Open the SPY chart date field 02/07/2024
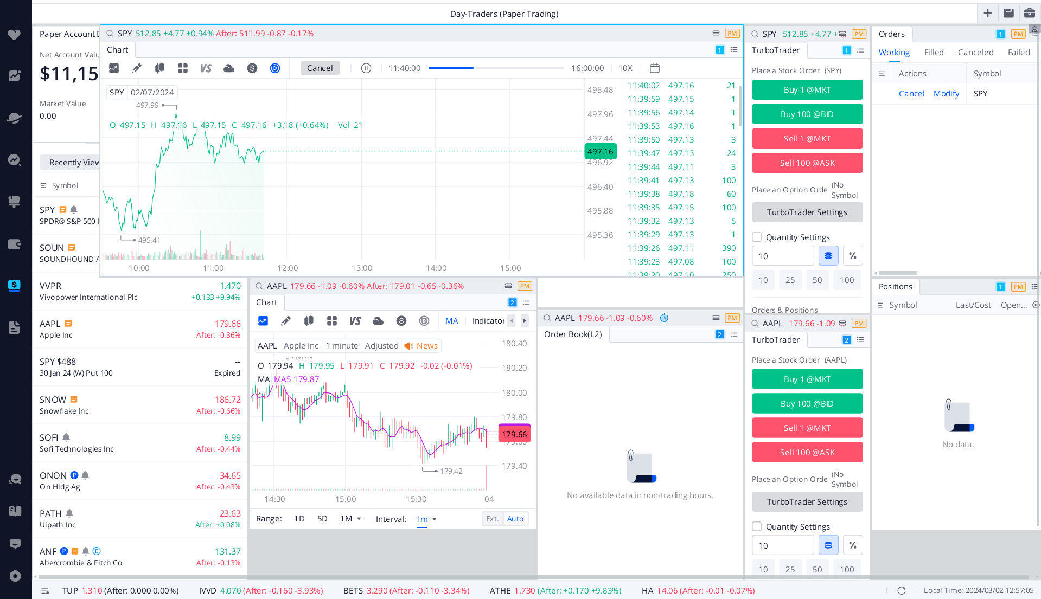Image resolution: width=1041 pixels, height=599 pixels. 152,92
